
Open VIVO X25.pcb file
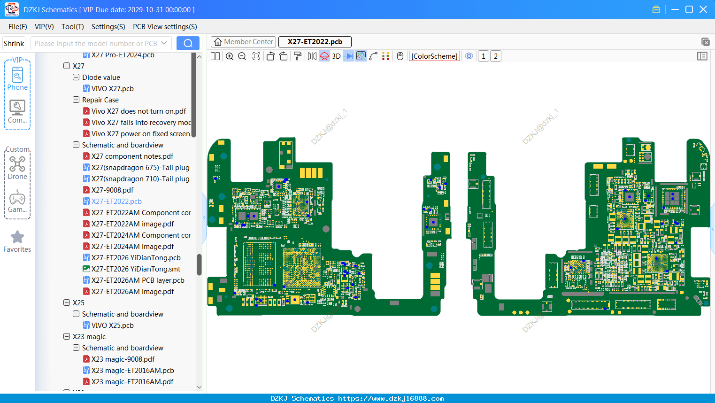pyautogui.click(x=113, y=325)
